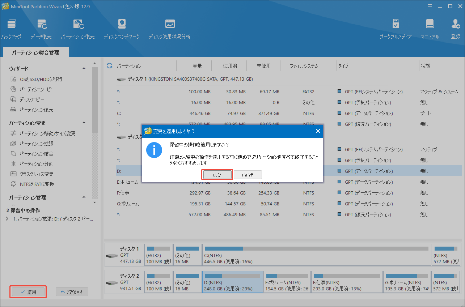Launch パーティション復元 in the top toolbar
The image size is (465, 307).
click(x=77, y=29)
